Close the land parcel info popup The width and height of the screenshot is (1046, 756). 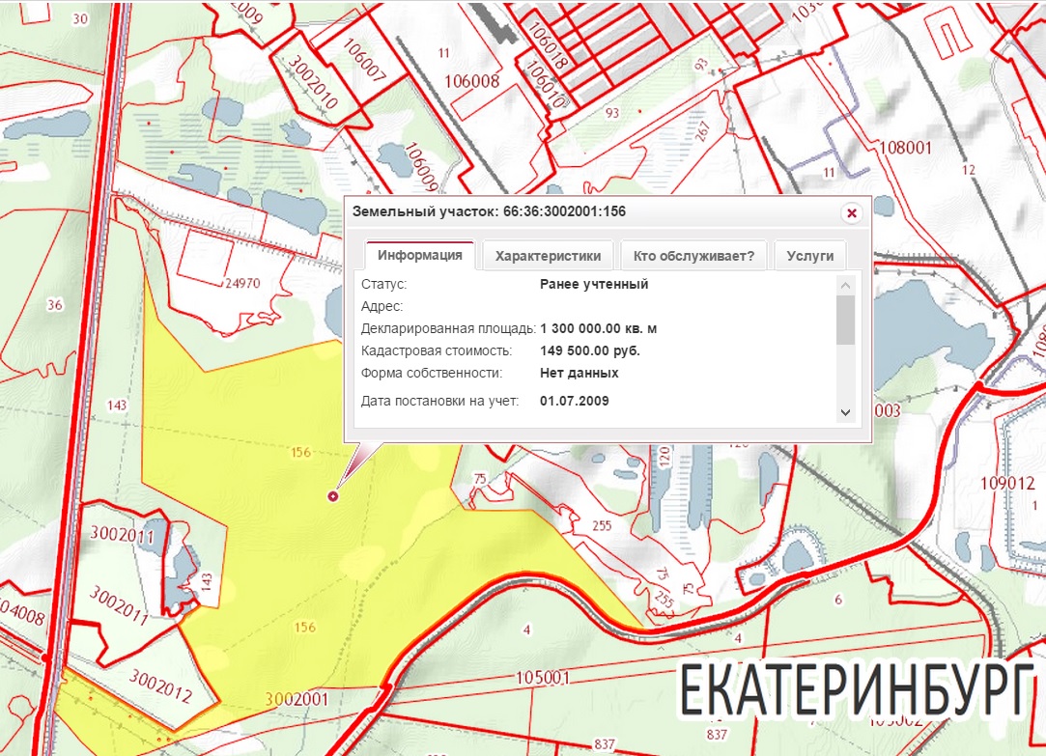click(851, 212)
